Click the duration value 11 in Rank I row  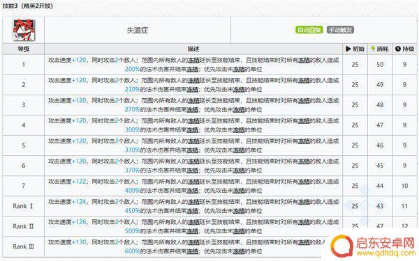(404, 206)
